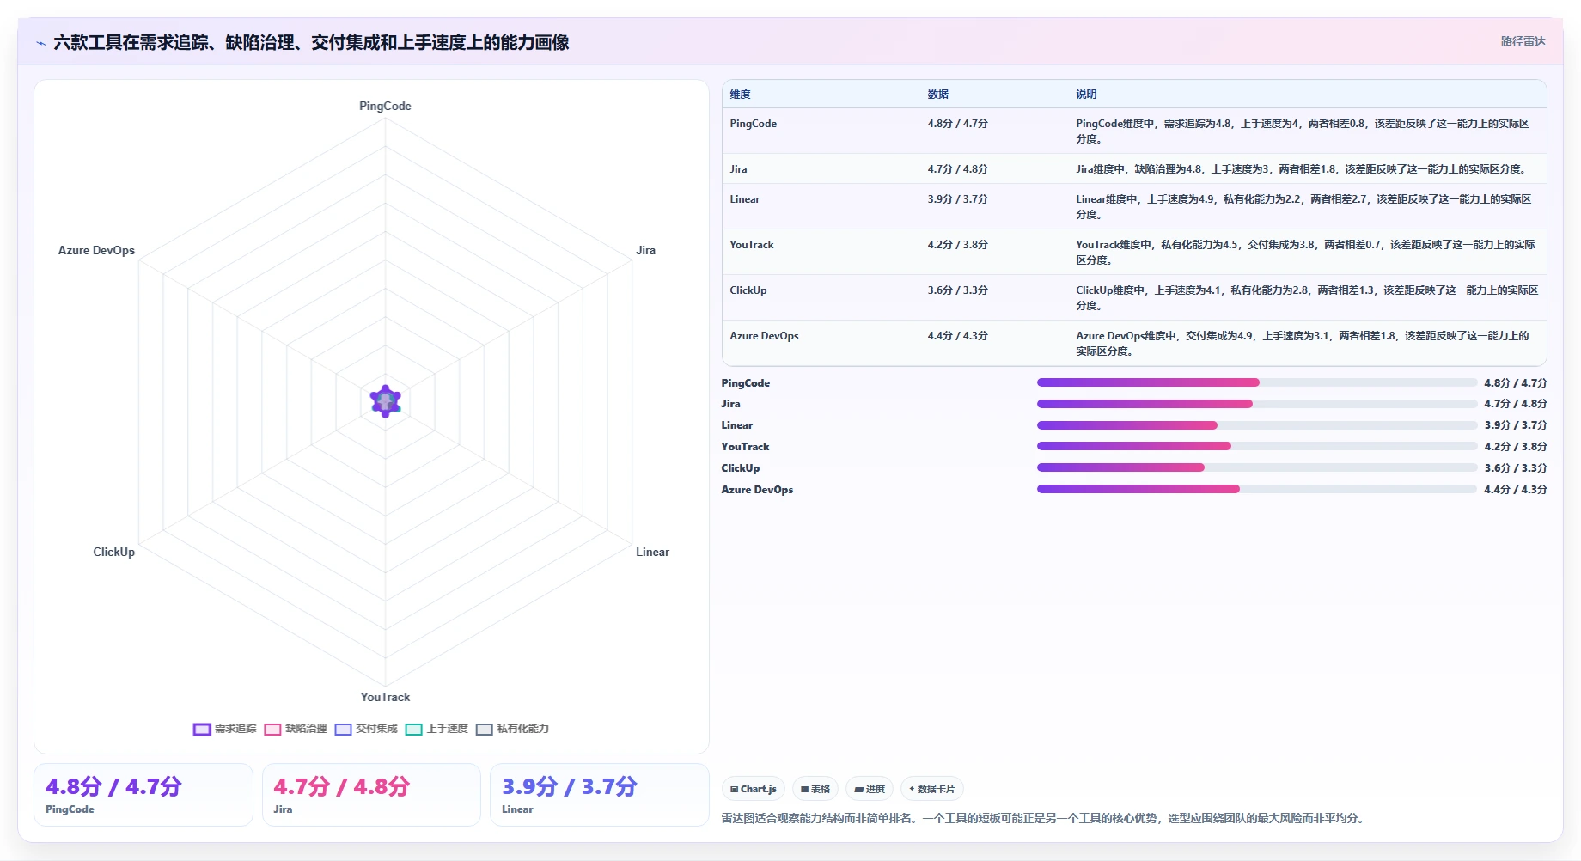Click the 路径雷达 label in header
The height and width of the screenshot is (861, 1581).
(x=1523, y=41)
